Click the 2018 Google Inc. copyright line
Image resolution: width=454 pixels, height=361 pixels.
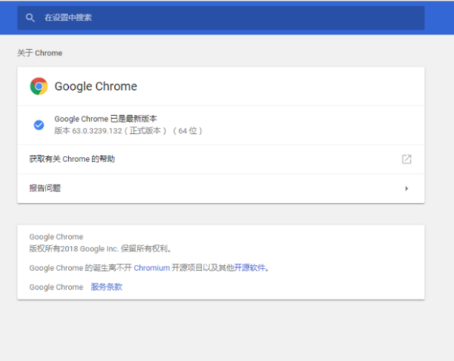pos(101,247)
